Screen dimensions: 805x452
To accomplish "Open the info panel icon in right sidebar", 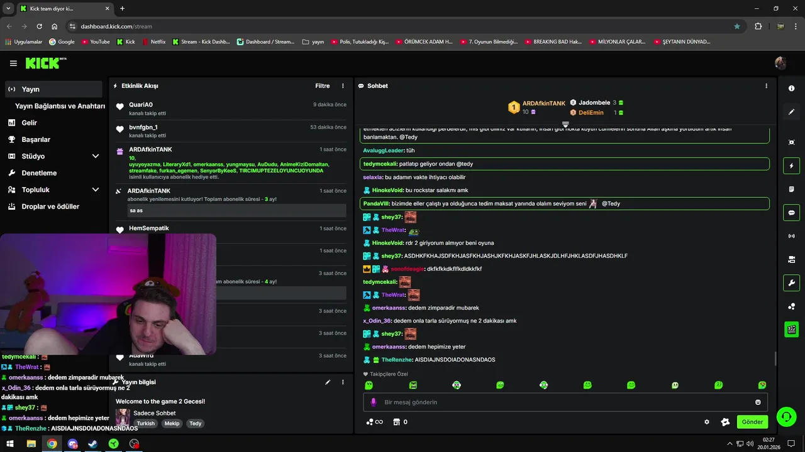I will [791, 89].
